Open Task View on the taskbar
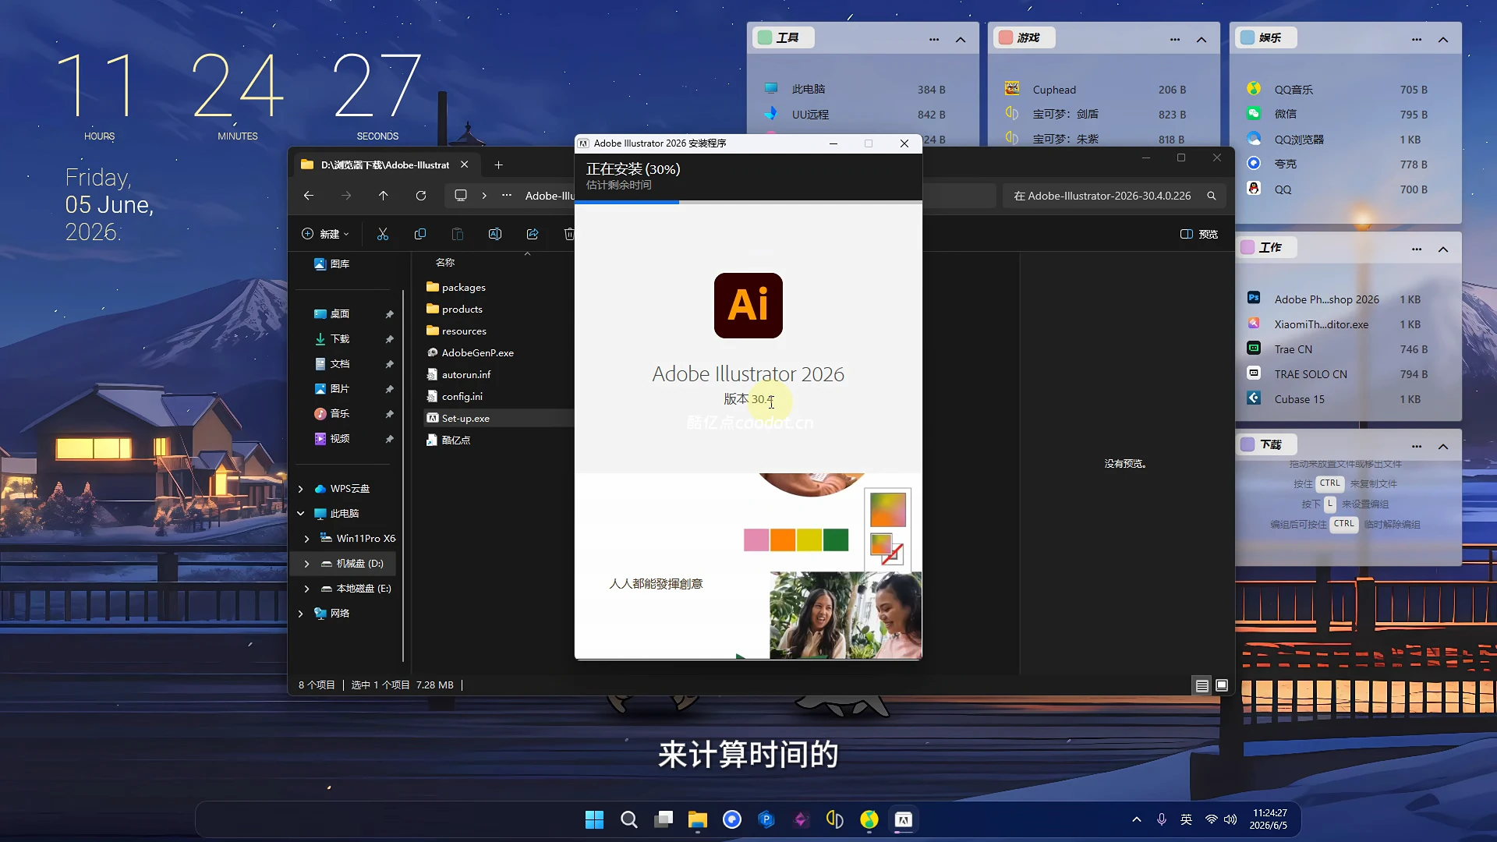Viewport: 1497px width, 842px height. click(663, 819)
